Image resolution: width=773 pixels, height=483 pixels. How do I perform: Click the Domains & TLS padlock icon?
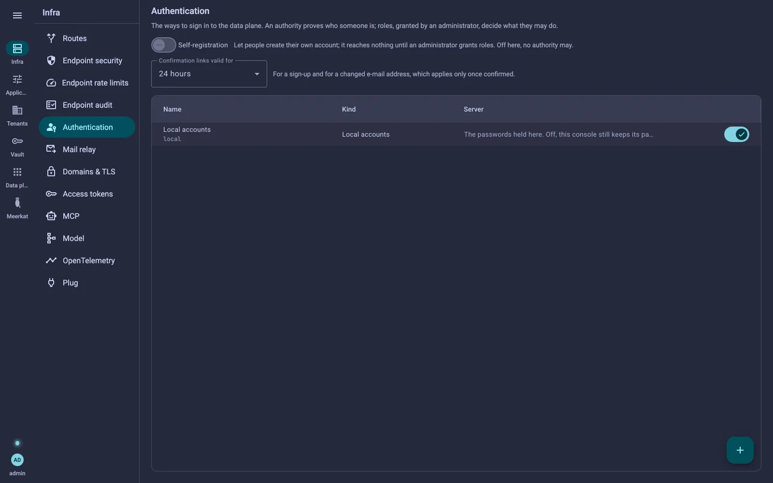tap(51, 171)
